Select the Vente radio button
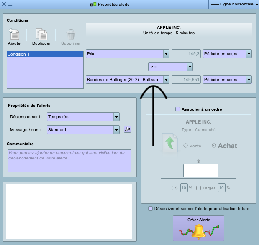The width and height of the screenshot is (259, 245). point(185,146)
